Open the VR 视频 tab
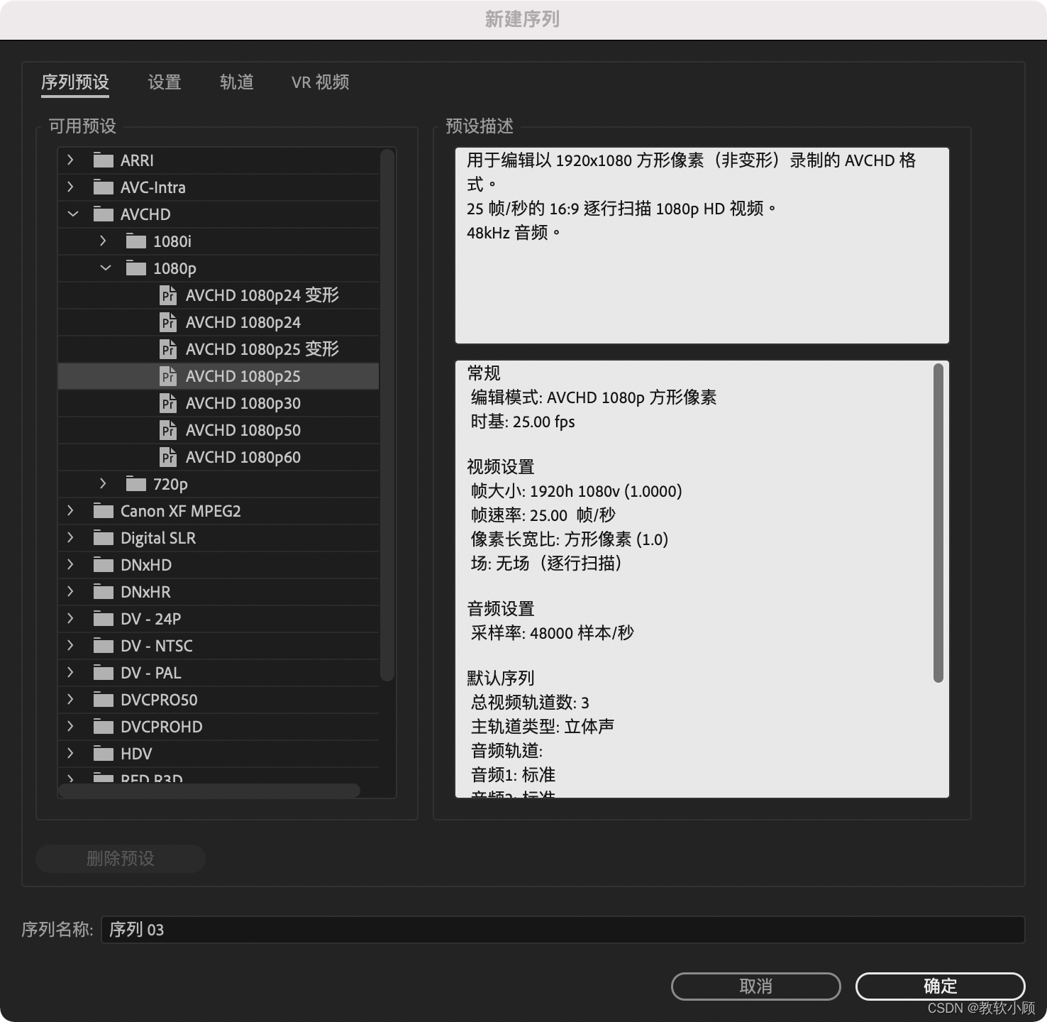1047x1022 pixels. pos(319,82)
